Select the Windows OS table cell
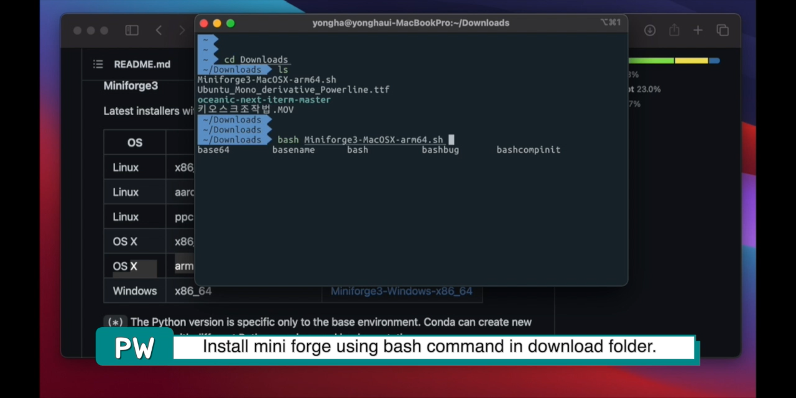Viewport: 796px width, 398px height. [x=135, y=291]
